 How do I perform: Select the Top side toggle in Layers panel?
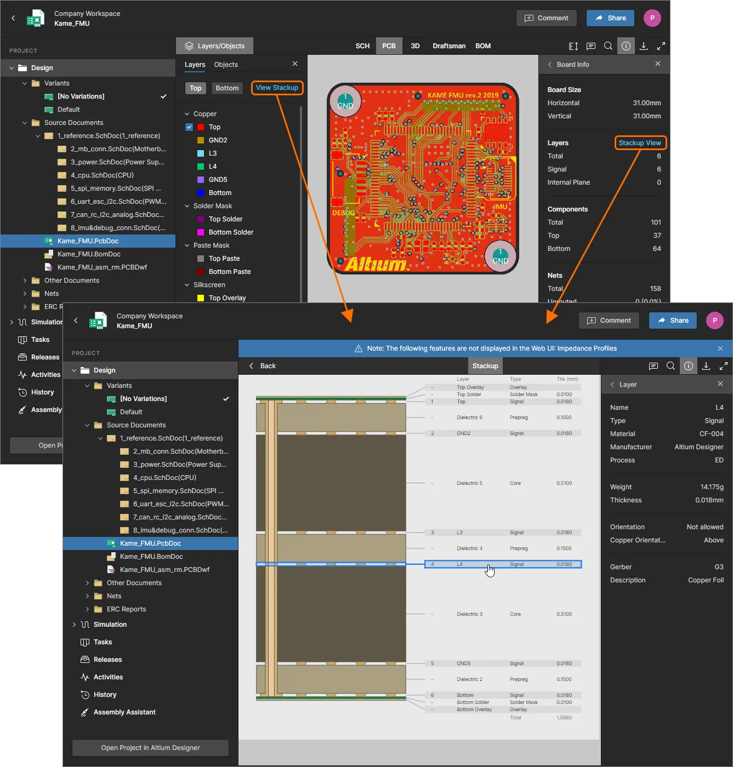[x=196, y=88]
